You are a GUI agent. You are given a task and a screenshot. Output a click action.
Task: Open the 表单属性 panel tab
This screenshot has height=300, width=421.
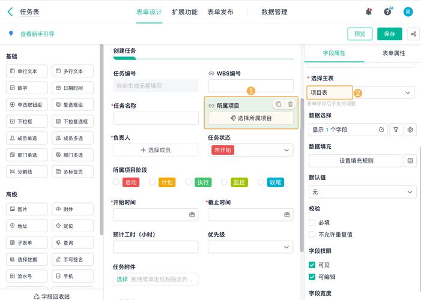pyautogui.click(x=393, y=53)
